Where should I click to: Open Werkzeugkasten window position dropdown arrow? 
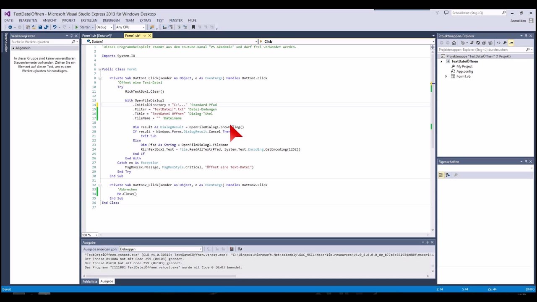coord(67,36)
